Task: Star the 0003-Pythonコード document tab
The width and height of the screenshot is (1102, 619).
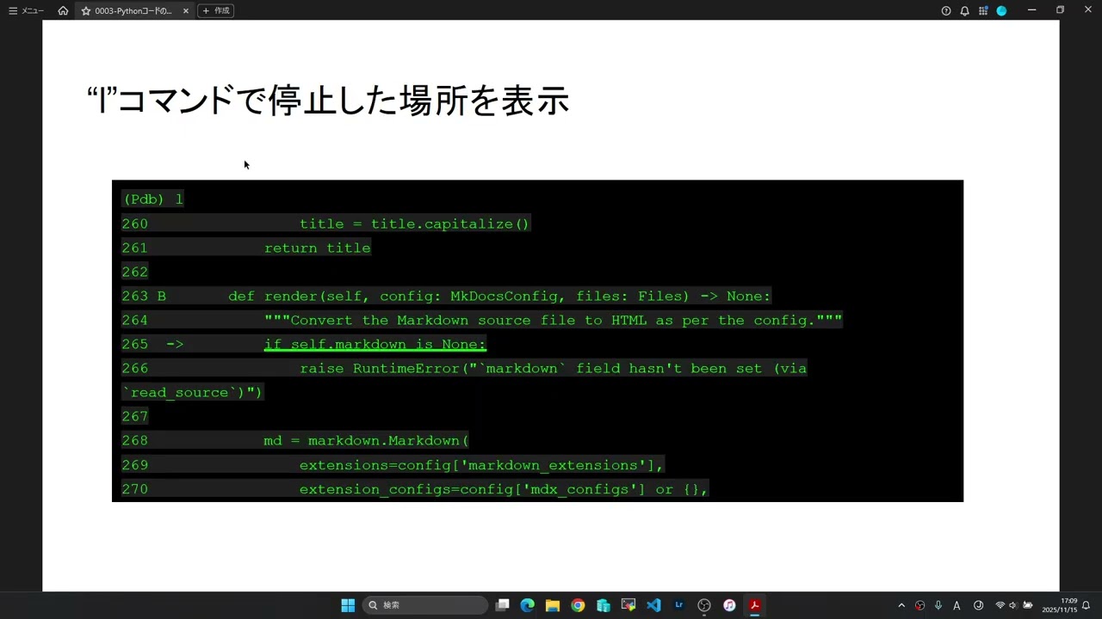Action: (85, 10)
